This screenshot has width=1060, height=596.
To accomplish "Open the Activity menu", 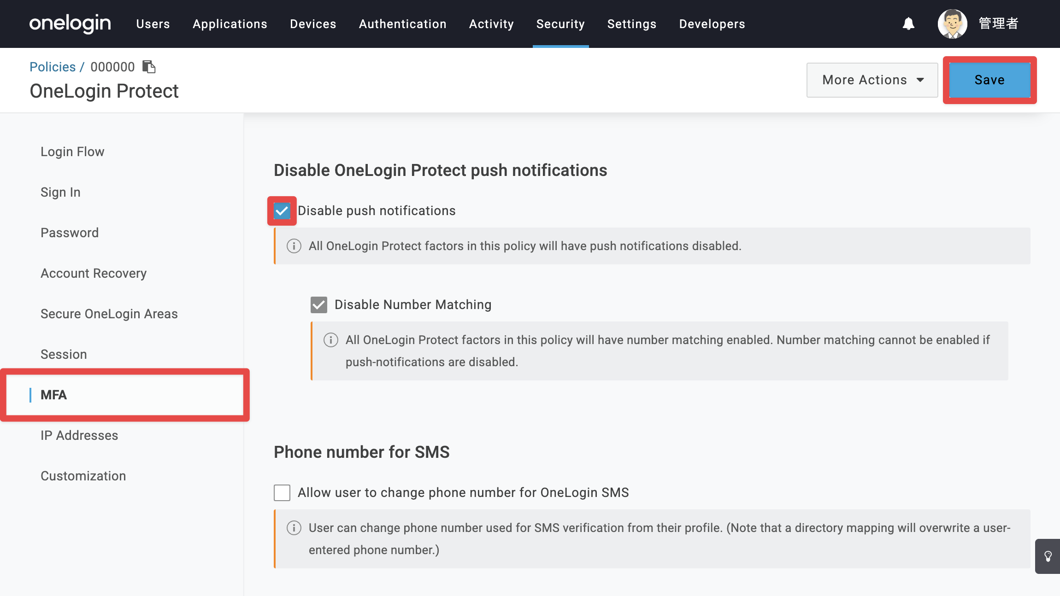I will [x=491, y=24].
